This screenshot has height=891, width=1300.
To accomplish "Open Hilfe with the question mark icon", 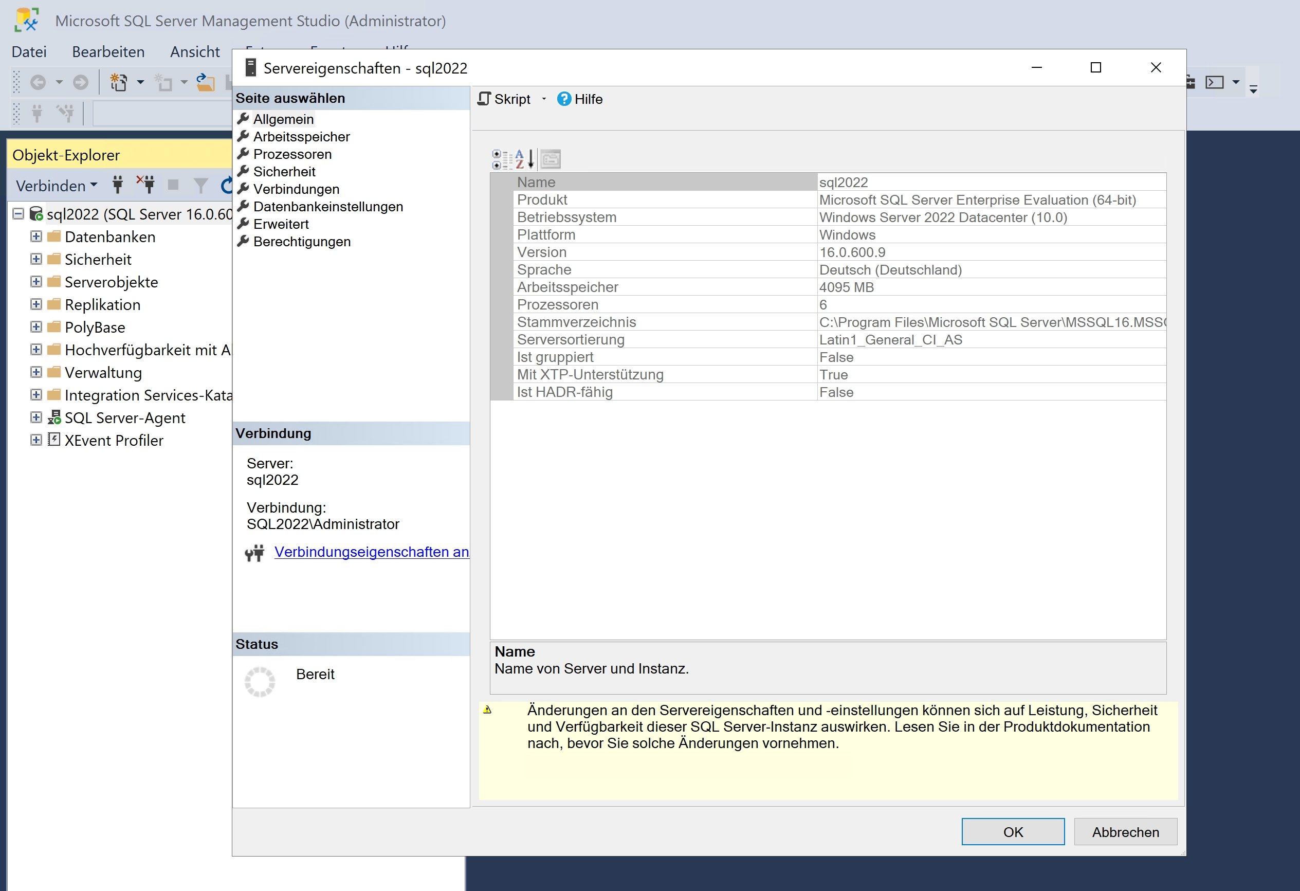I will click(564, 99).
